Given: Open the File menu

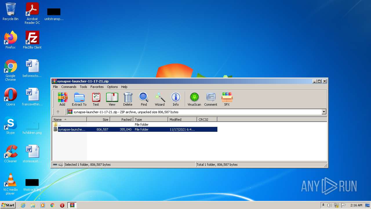Looking at the screenshot, I should pos(55,87).
